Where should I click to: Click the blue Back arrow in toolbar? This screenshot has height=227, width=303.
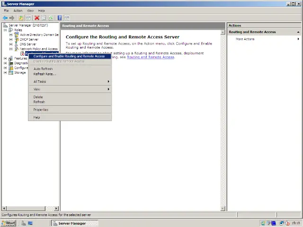pyautogui.click(x=5, y=18)
